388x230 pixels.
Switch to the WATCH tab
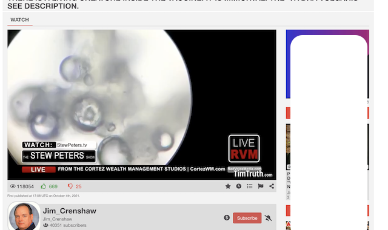pos(20,20)
